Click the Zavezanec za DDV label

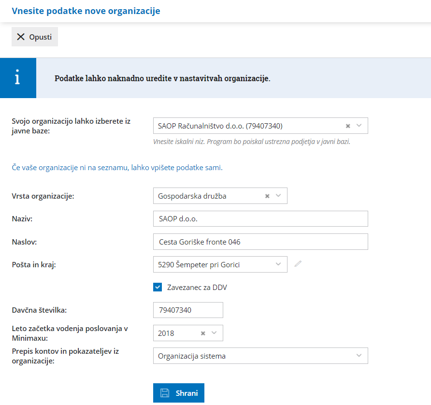197,288
